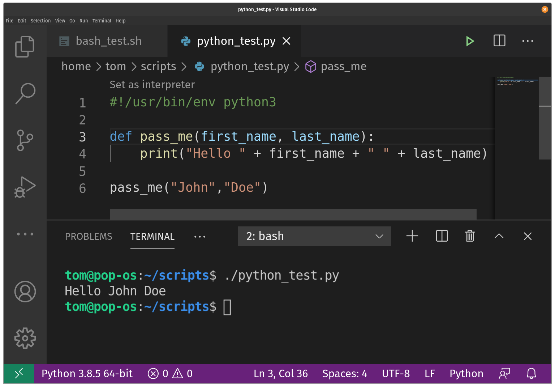Open the Run and Debug view
The image size is (555, 387).
25,187
